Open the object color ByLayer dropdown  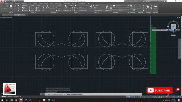(121, 6)
